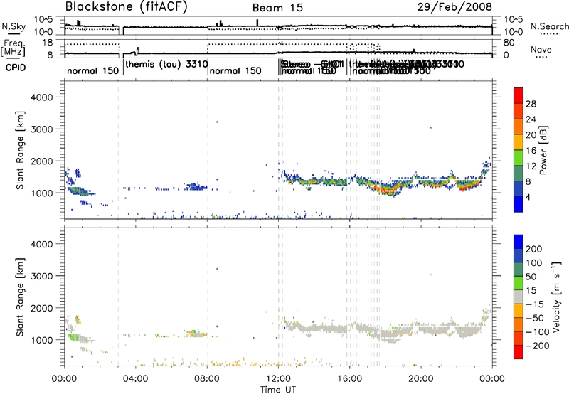The image size is (569, 394).
Task: Click the blue bottom of power color bar
Action: pos(519,204)
